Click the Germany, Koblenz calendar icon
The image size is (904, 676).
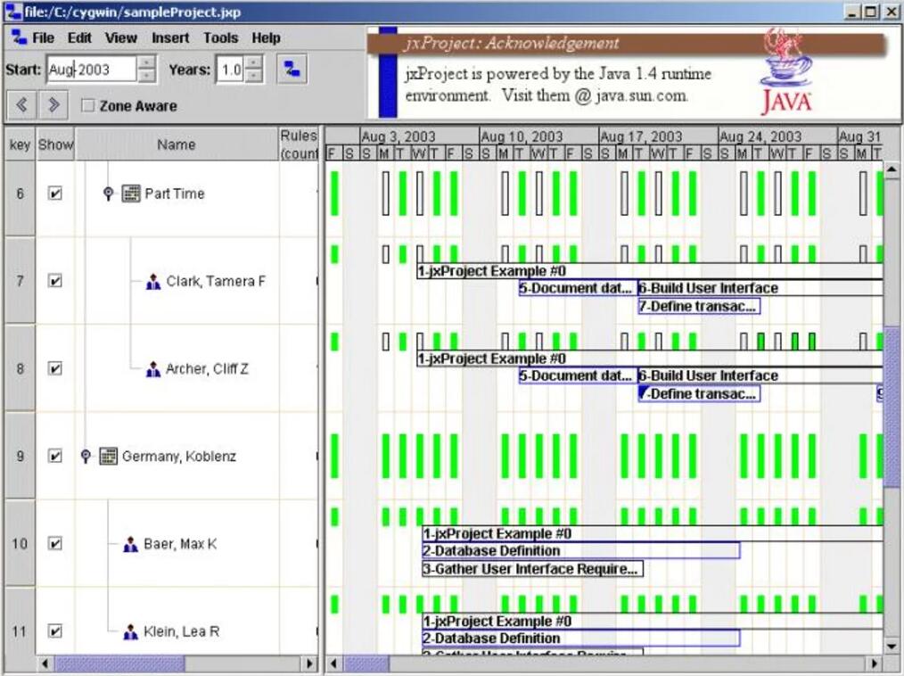tap(109, 457)
